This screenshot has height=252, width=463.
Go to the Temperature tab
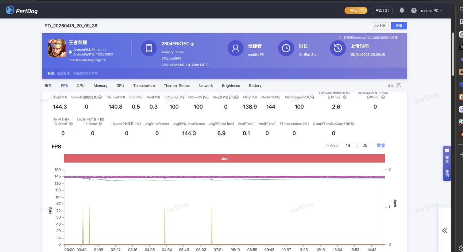144,85
